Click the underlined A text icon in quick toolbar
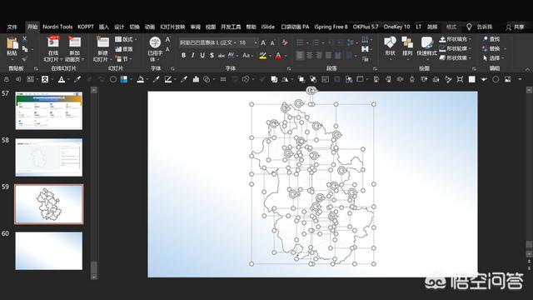 click(61, 80)
